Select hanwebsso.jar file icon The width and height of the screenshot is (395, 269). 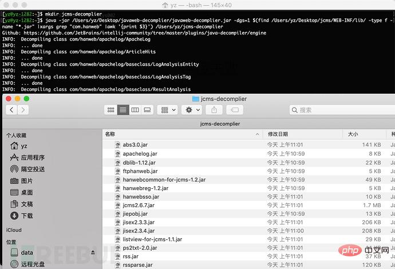(x=118, y=197)
